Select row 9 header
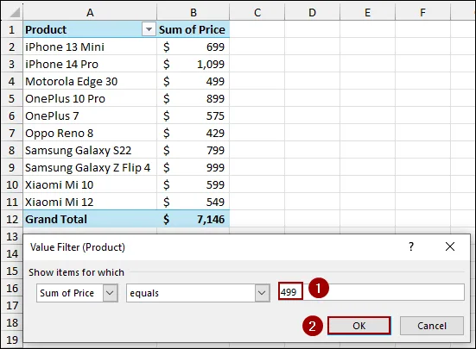The height and width of the screenshot is (349, 476). tap(12, 167)
